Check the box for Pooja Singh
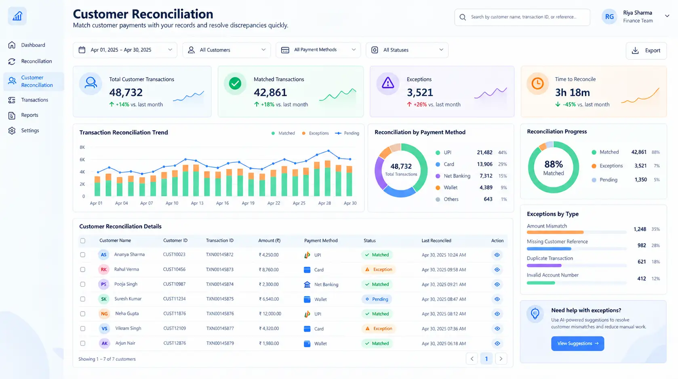Image resolution: width=678 pixels, height=379 pixels. [83, 284]
